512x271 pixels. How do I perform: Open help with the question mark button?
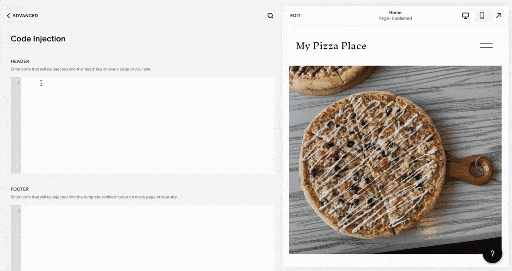coord(492,254)
